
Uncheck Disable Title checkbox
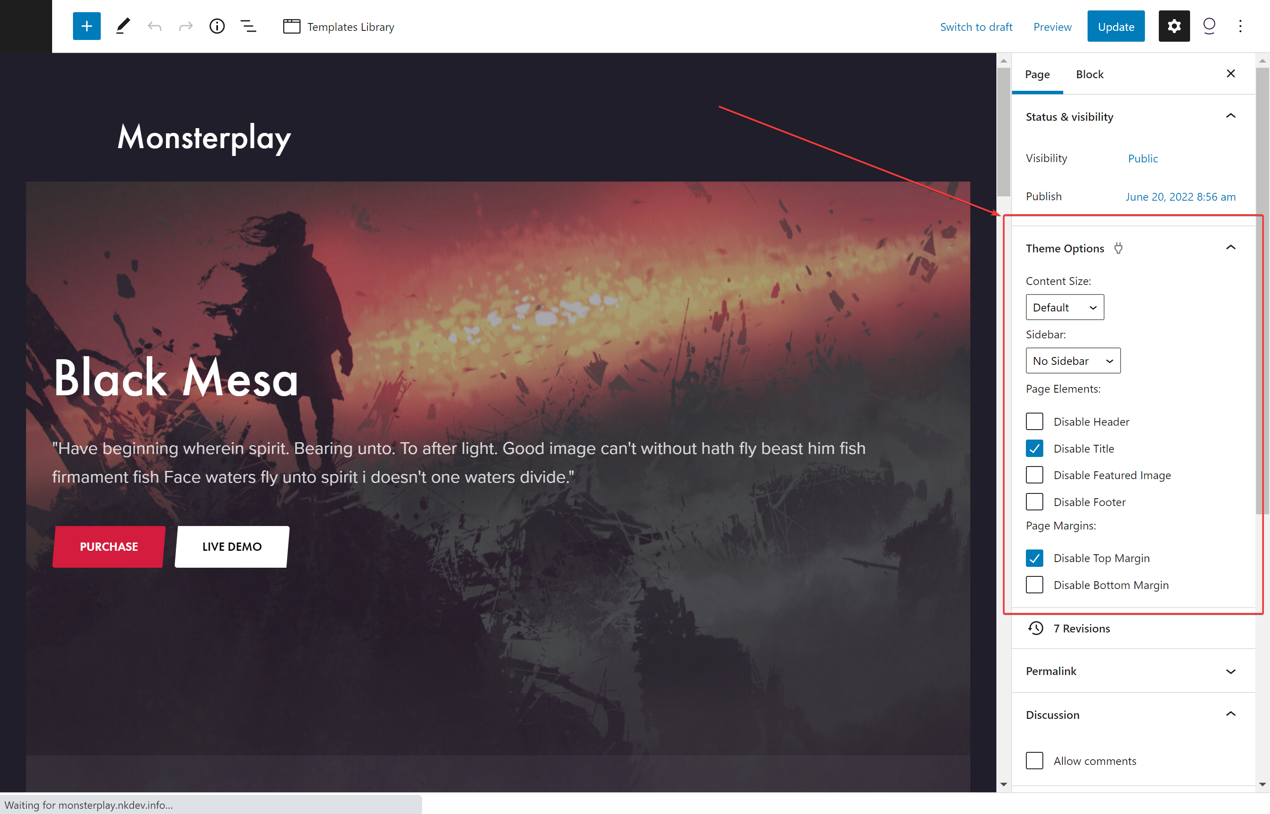[1034, 448]
